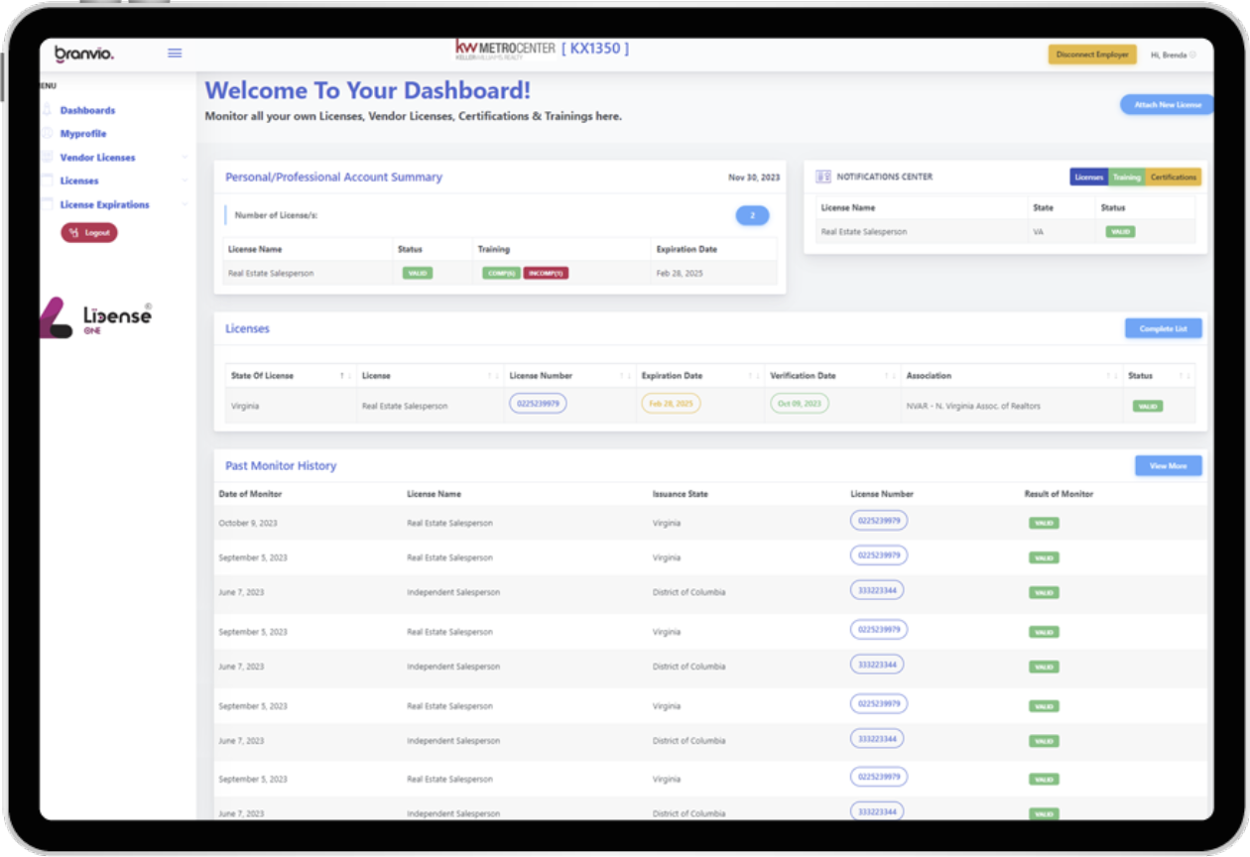
Task: Click the KW Metro Center logo
Action: click(505, 50)
